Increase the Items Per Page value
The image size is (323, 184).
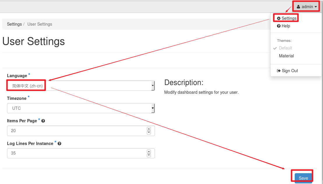(x=149, y=129)
